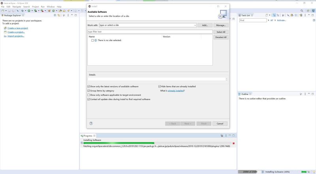Open the New Task dropdown arrow in Task List
Image resolution: width=316 pixels, height=174 pixels.
(270, 15)
